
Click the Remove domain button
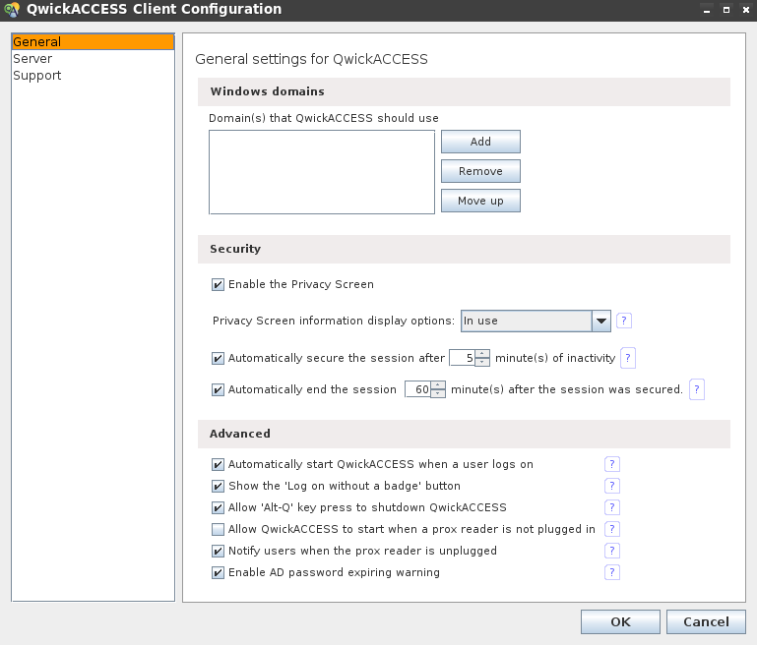[480, 171]
